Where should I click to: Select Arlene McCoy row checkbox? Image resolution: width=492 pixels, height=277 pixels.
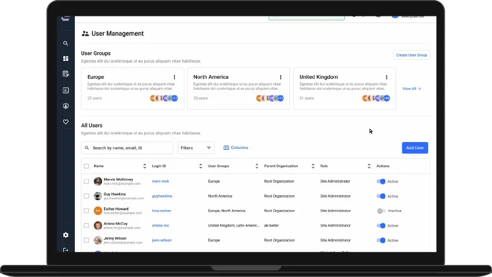point(86,225)
